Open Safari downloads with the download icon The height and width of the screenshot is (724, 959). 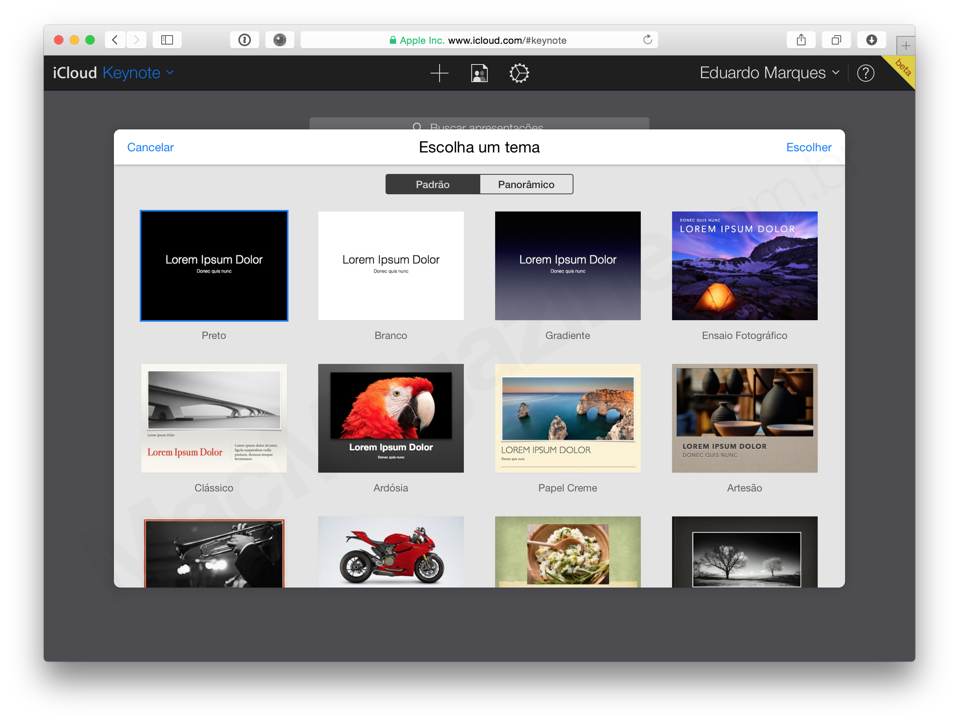click(x=871, y=40)
